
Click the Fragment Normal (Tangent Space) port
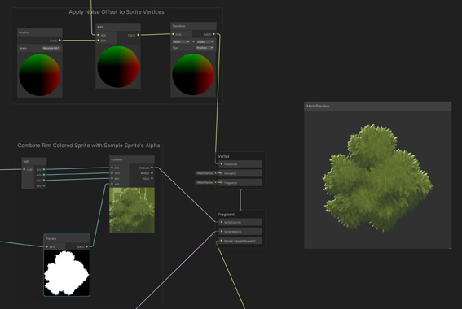pos(222,241)
